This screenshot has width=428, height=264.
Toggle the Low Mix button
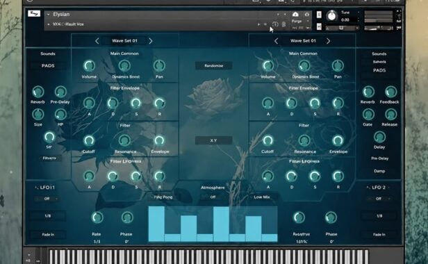coord(262,197)
